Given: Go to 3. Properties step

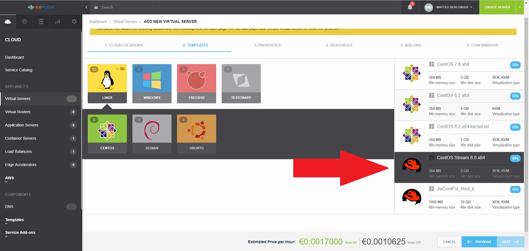Looking at the screenshot, I should click(x=267, y=45).
